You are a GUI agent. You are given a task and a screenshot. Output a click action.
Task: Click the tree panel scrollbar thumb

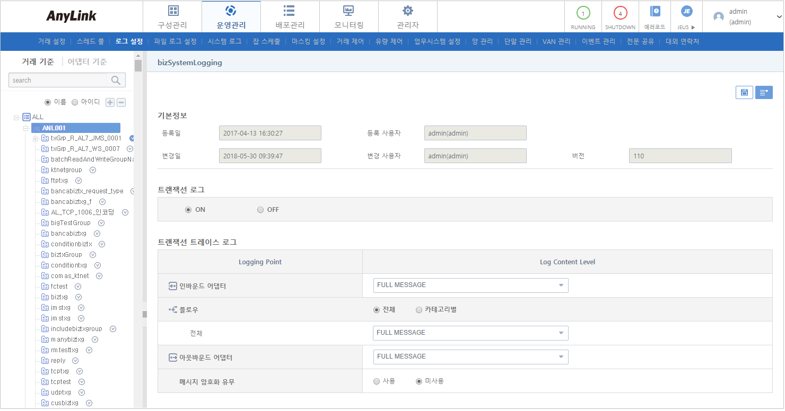pyautogui.click(x=138, y=66)
